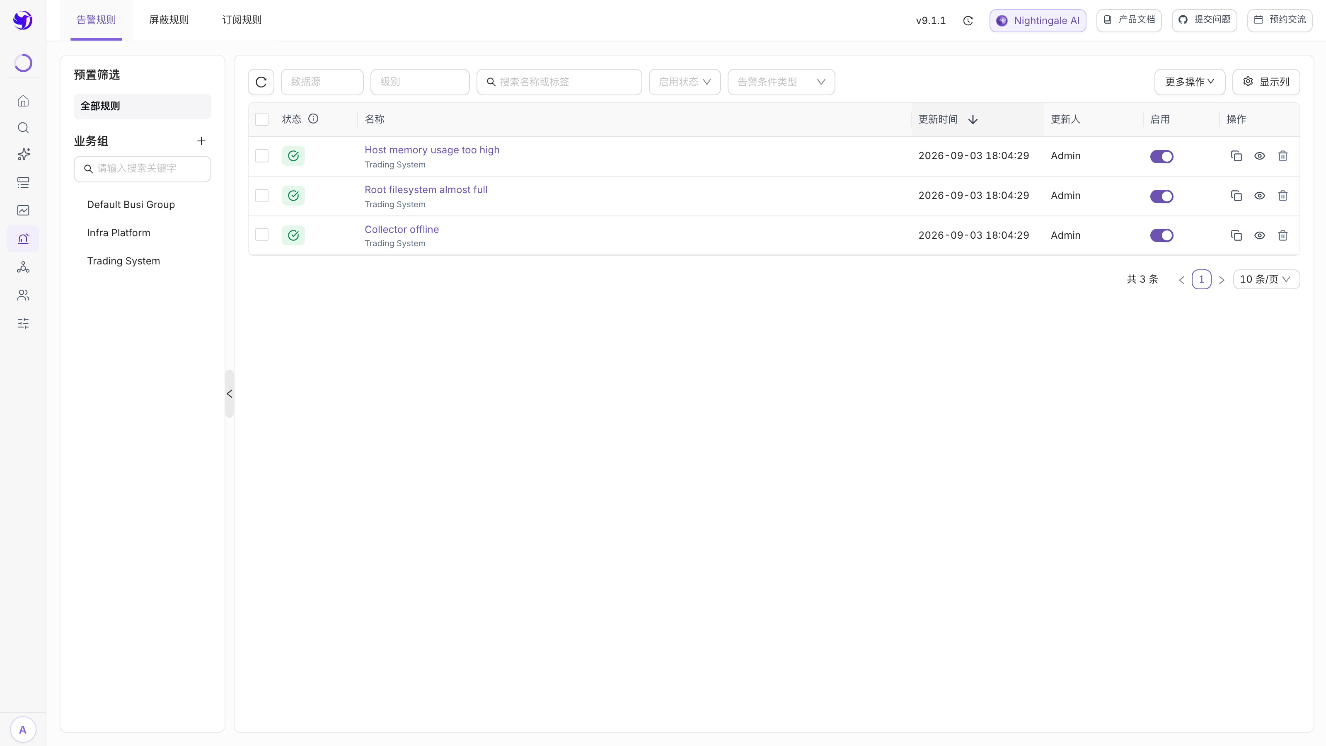This screenshot has height=746, width=1326.
Task: Disable the Host memory usage too high rule
Action: [1162, 157]
